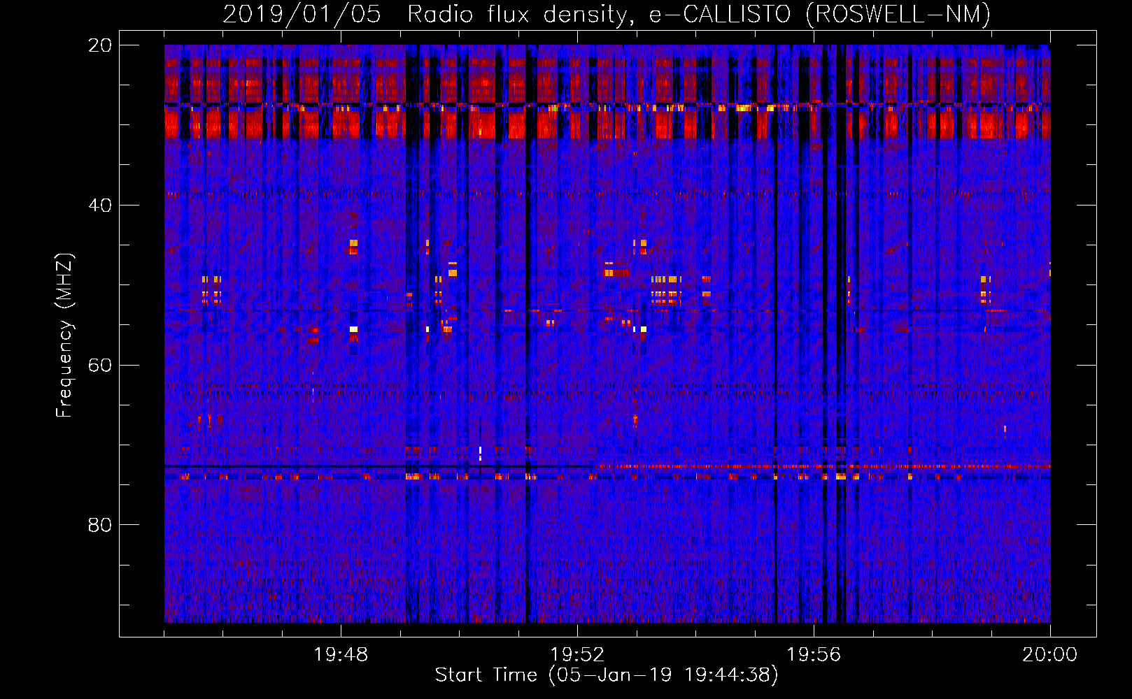Viewport: 1132px width, 699px height.
Task: Click the 40 frequency axis label
Action: (100, 206)
